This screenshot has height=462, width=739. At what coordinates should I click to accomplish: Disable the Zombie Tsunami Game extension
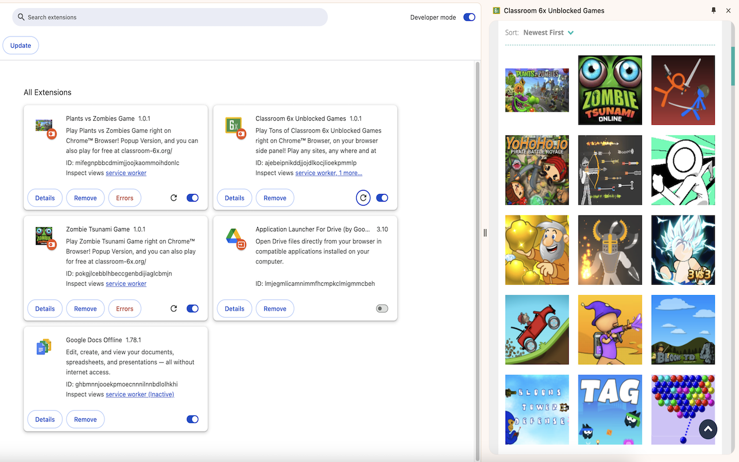pyautogui.click(x=193, y=308)
